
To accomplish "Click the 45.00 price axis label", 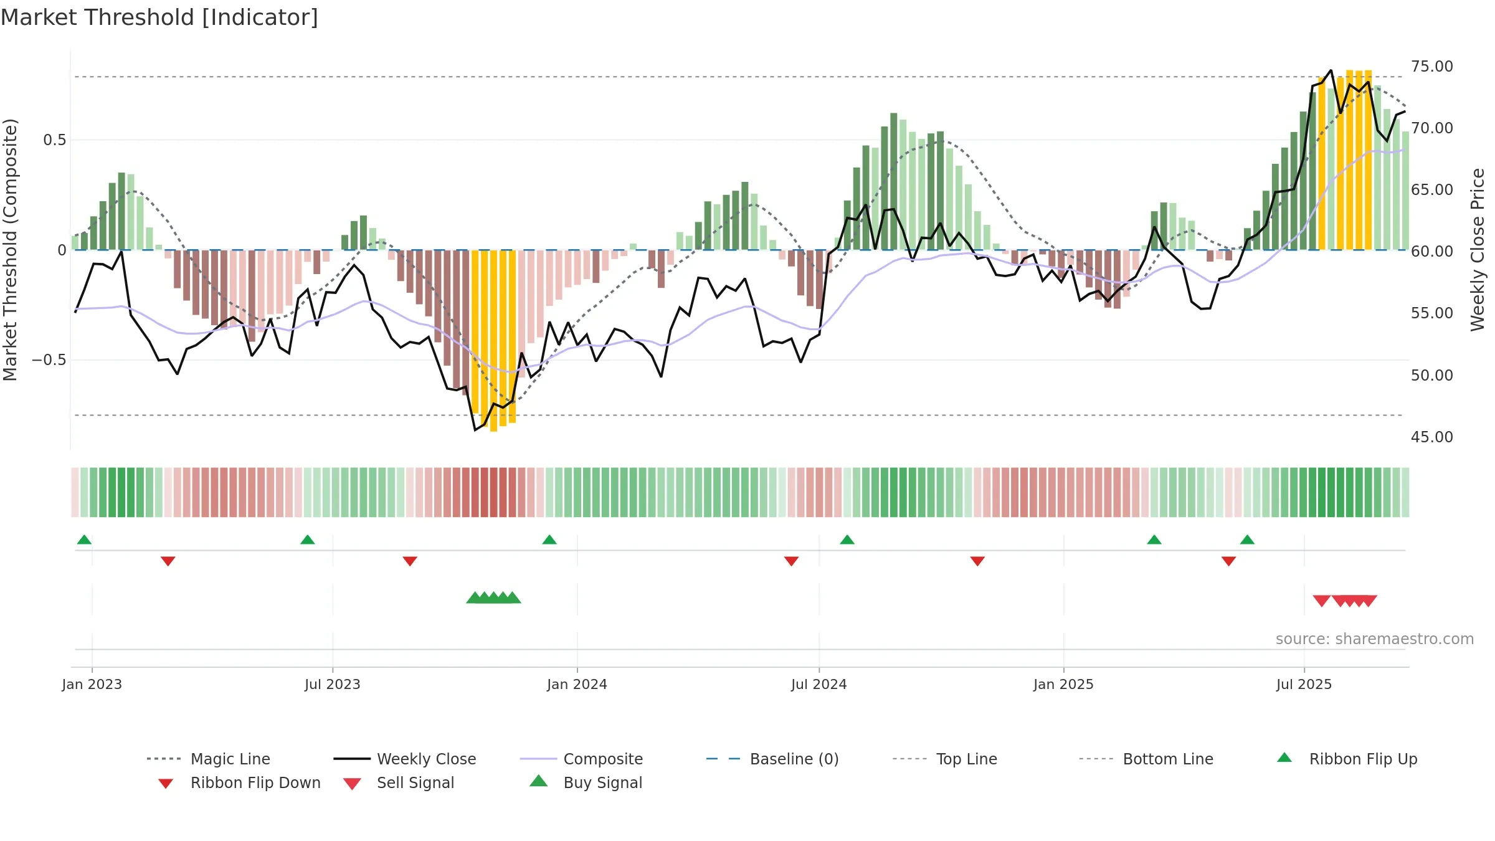I will 1431,437.
